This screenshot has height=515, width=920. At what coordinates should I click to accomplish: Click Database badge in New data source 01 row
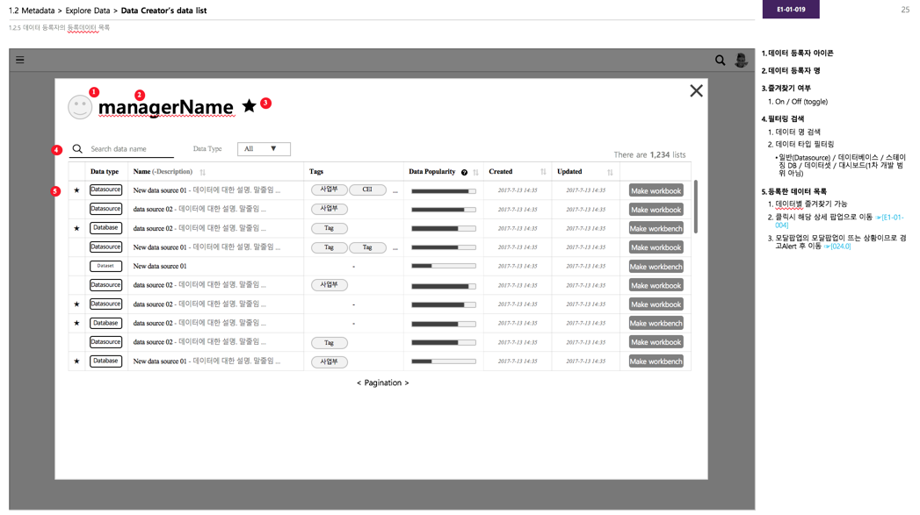pos(105,361)
